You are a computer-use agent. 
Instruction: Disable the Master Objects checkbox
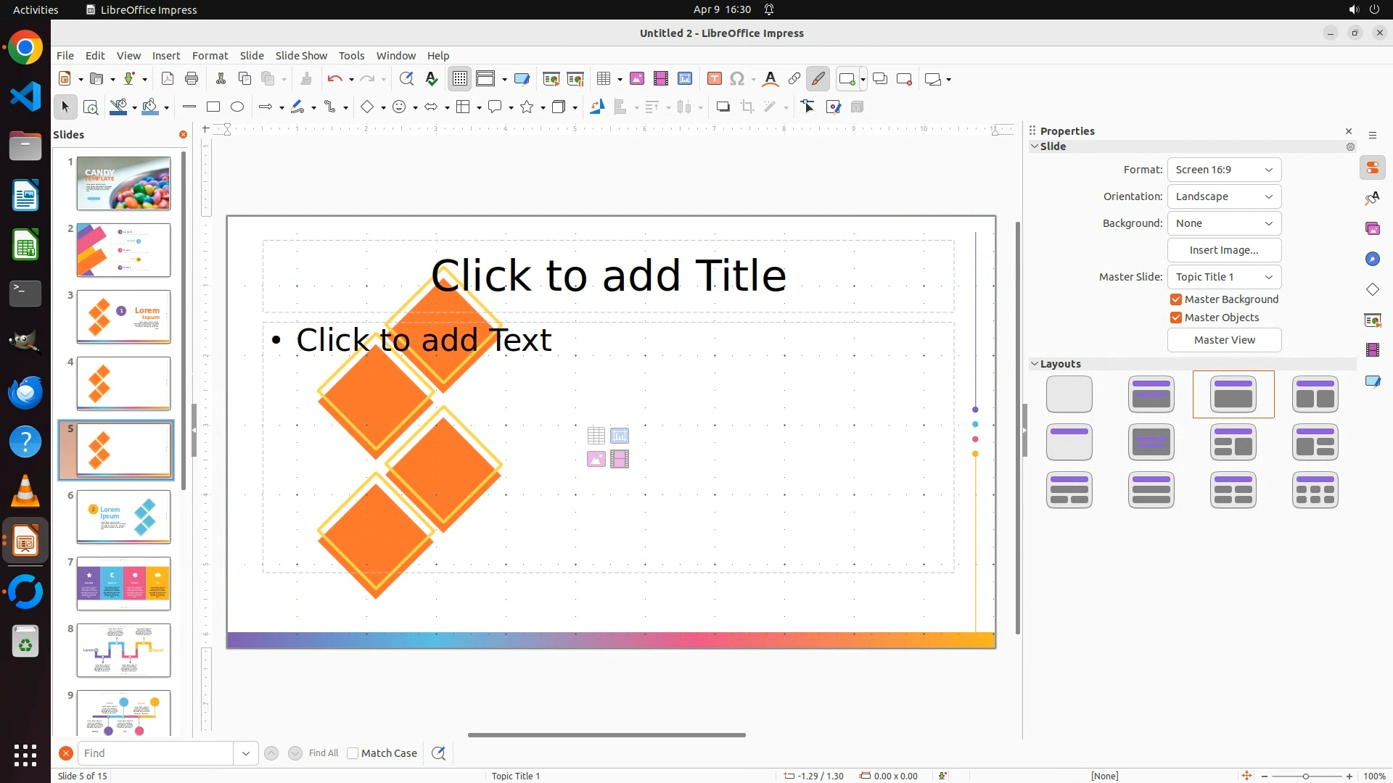click(1176, 318)
